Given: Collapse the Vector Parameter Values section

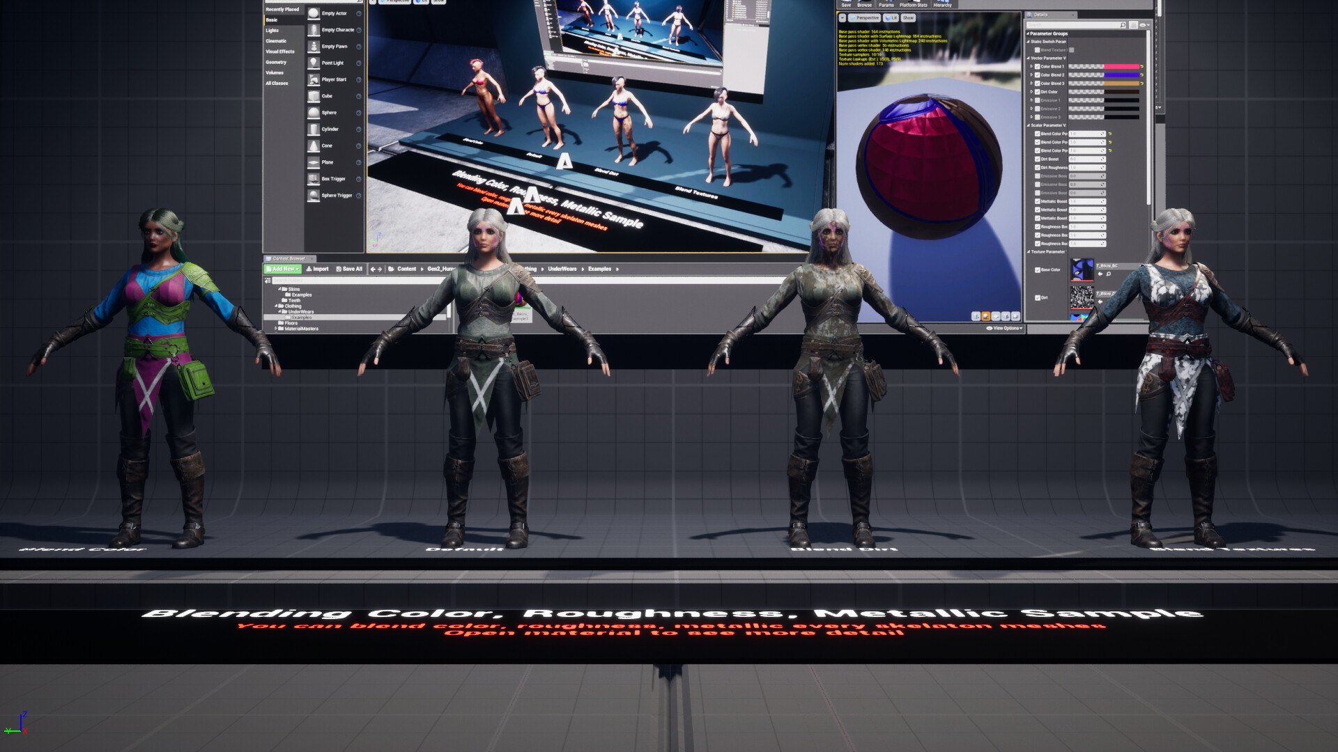Looking at the screenshot, I should pyautogui.click(x=1028, y=58).
